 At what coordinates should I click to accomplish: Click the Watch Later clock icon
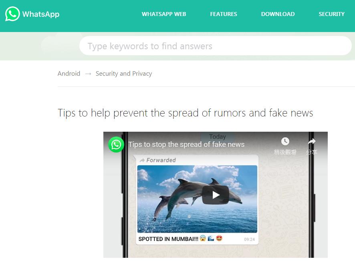point(285,141)
